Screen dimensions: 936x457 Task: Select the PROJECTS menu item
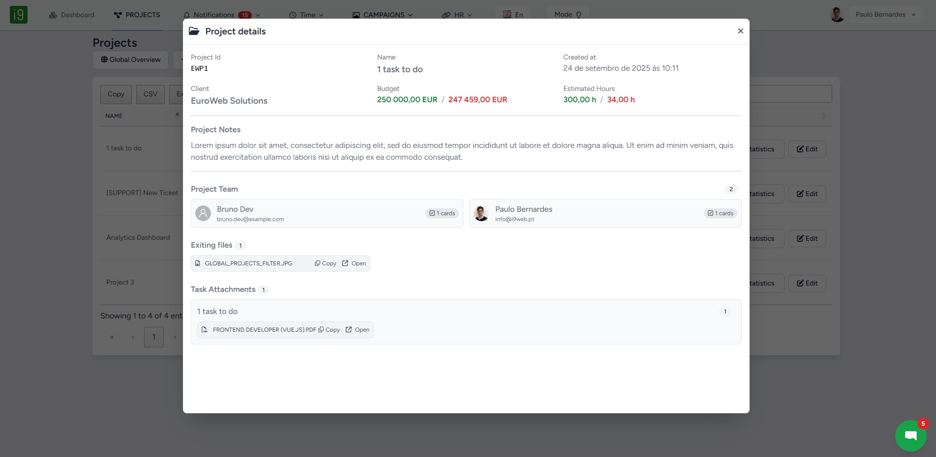137,15
